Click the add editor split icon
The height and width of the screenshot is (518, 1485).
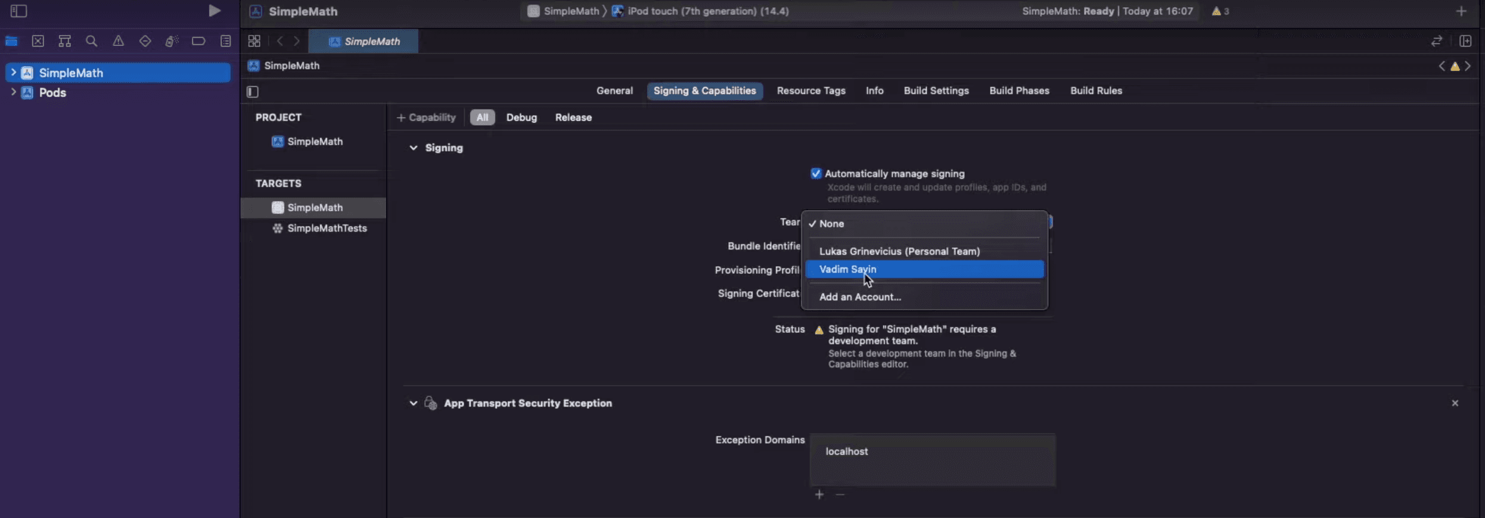[1465, 41]
